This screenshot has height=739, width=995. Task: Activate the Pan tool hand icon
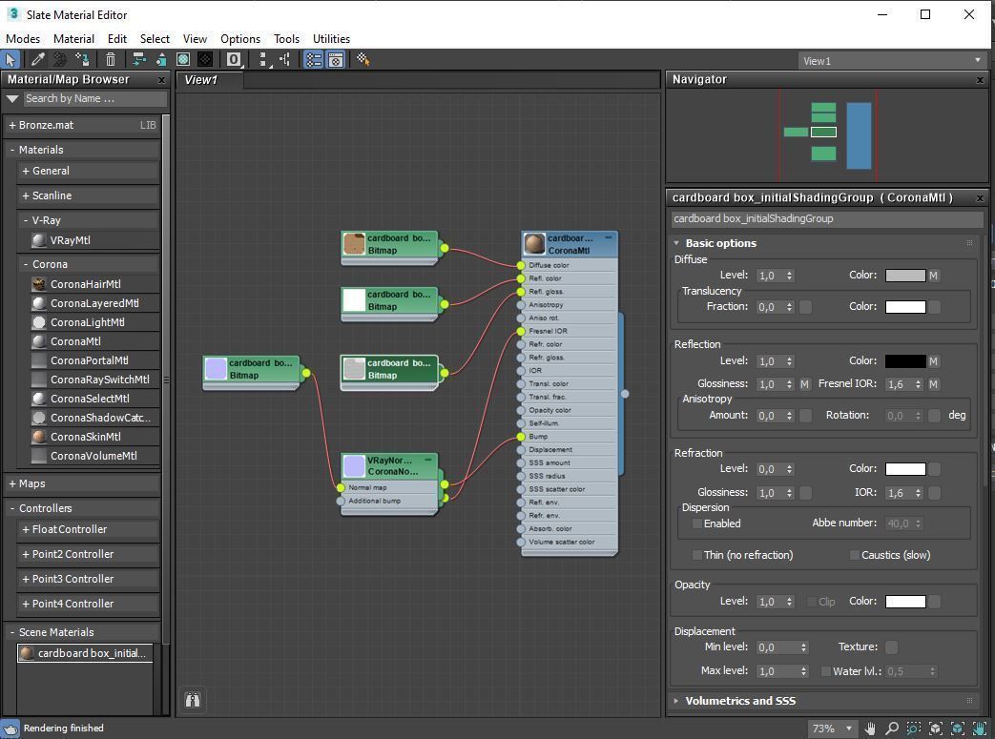[870, 729]
